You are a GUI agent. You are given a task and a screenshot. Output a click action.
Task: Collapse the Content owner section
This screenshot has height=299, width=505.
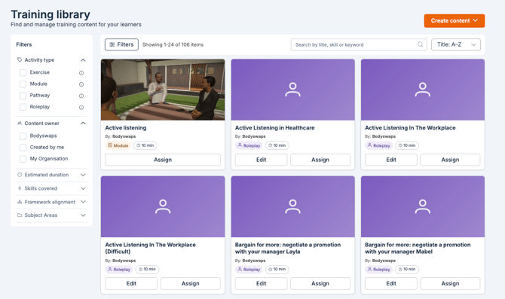coord(83,124)
